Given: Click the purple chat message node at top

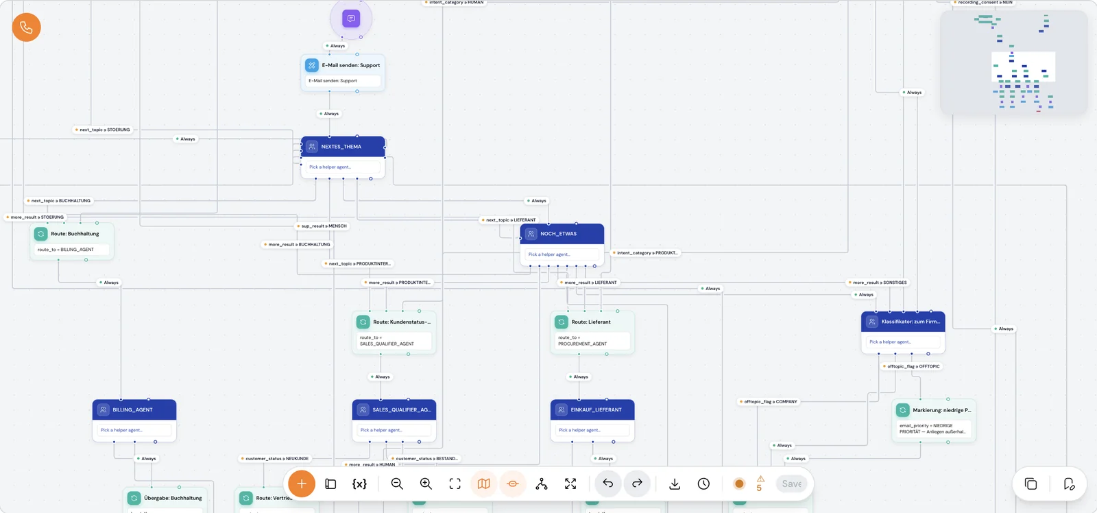Looking at the screenshot, I should (351, 19).
